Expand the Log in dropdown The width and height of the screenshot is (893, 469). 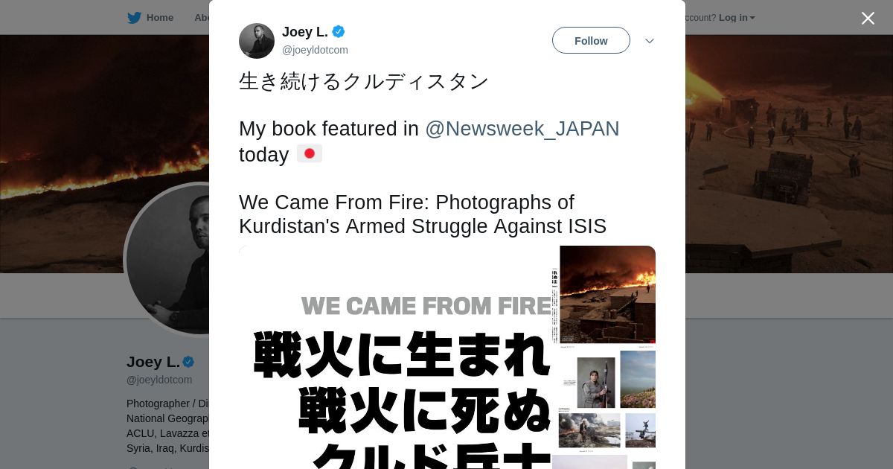(737, 18)
